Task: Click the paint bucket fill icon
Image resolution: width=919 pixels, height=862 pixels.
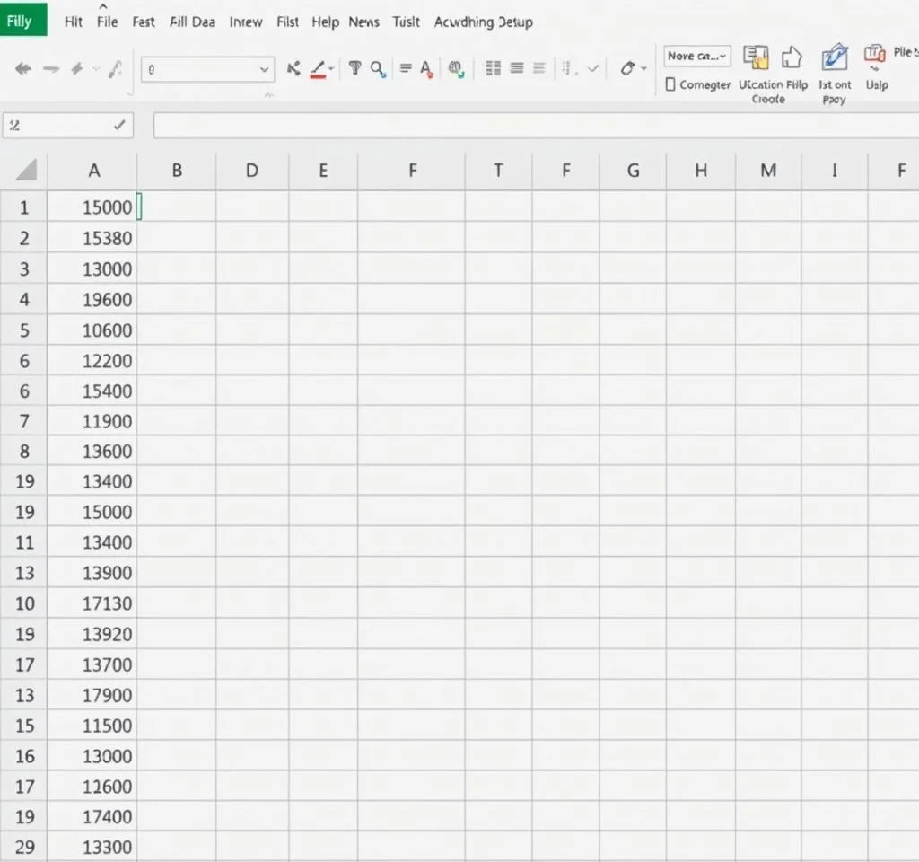Action: point(627,68)
